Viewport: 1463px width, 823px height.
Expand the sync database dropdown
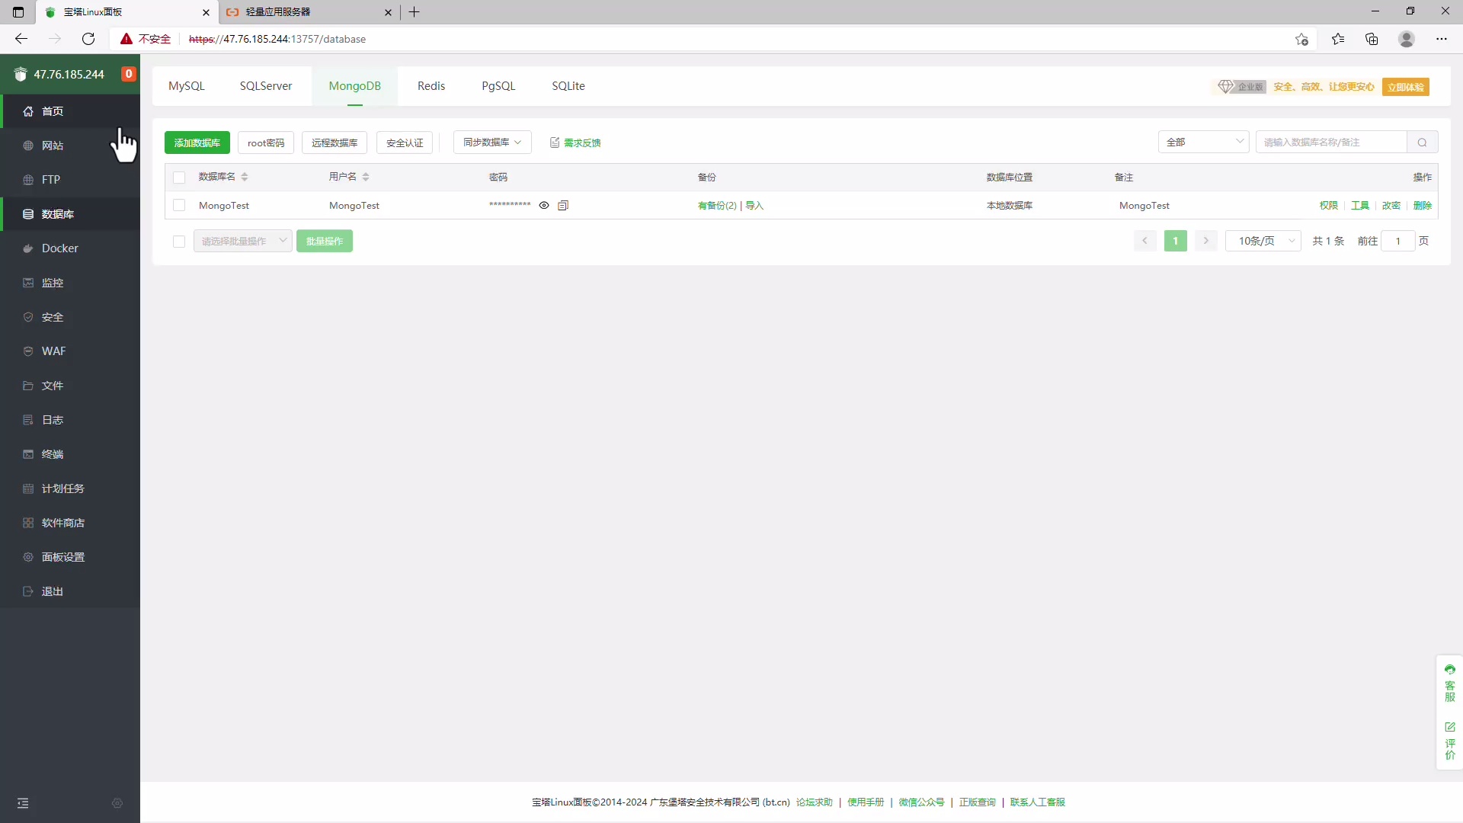(x=492, y=143)
